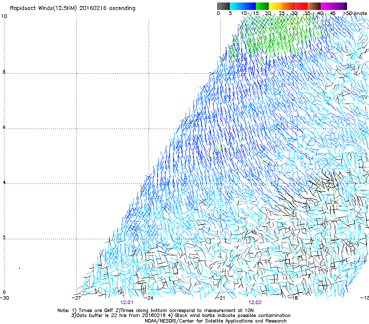Click the "35" legend tick label
Screen dimensions: 369x324
pos(307,13)
